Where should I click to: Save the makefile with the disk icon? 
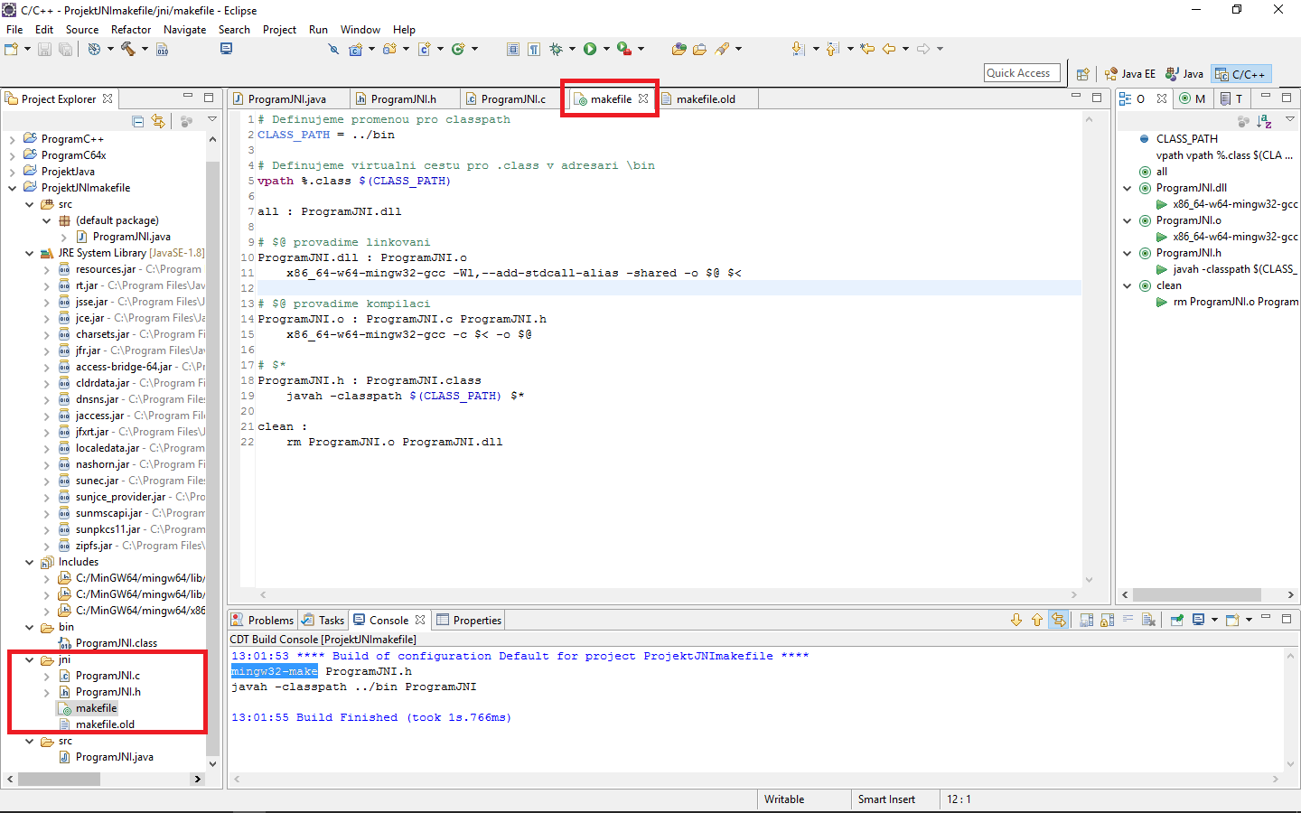pyautogui.click(x=44, y=49)
